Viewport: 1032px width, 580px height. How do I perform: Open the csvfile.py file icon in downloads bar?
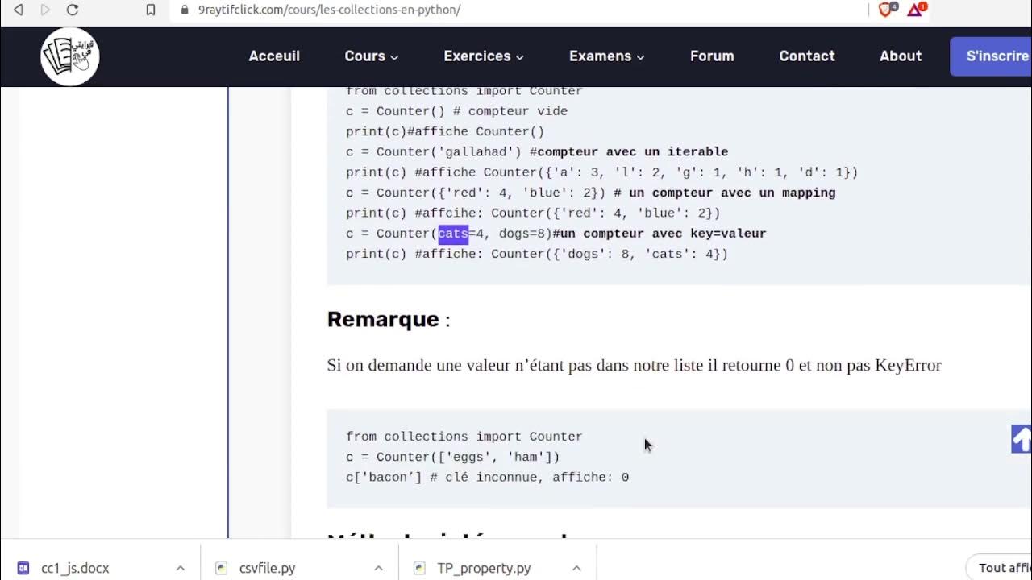pyautogui.click(x=222, y=568)
